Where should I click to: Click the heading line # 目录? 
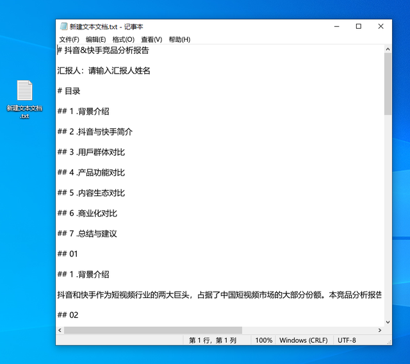tap(69, 91)
